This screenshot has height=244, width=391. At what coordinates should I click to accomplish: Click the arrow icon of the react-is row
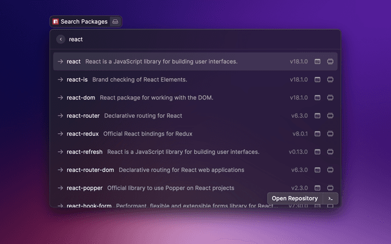pyautogui.click(x=60, y=79)
